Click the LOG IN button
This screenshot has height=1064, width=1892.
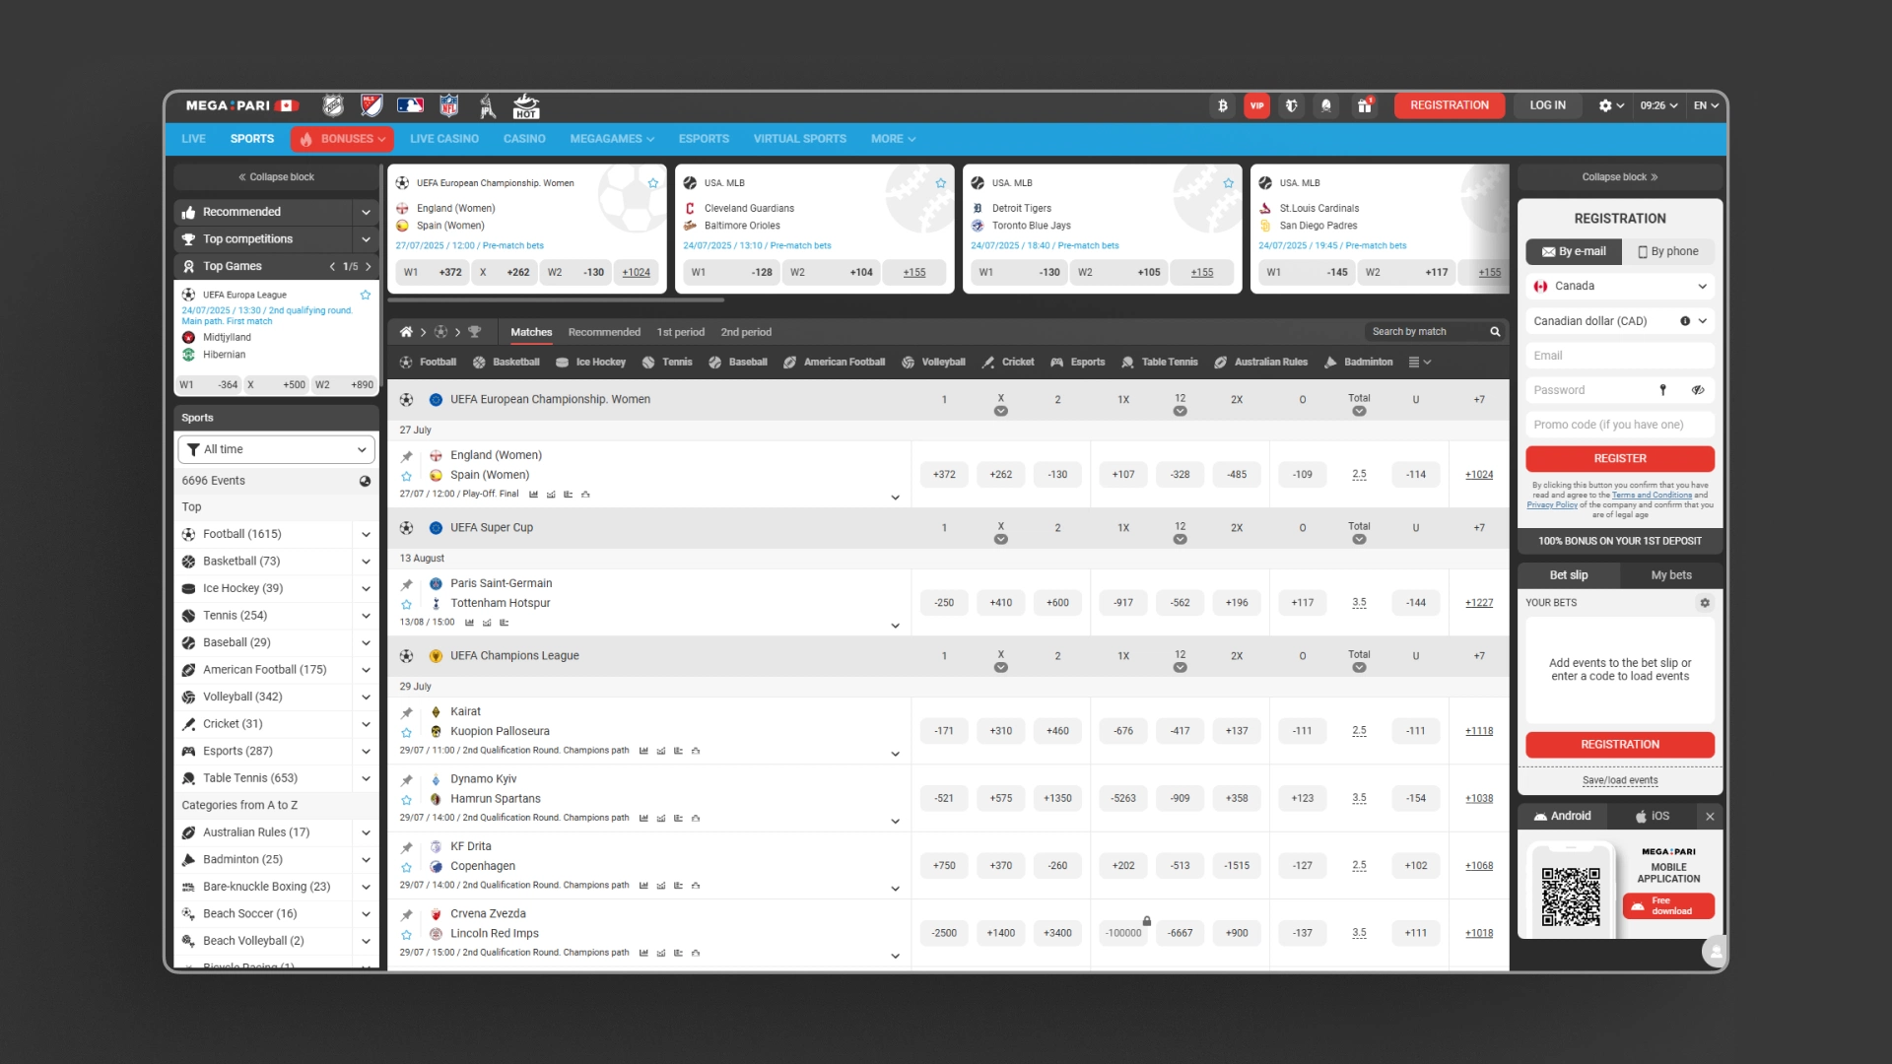1547,105
